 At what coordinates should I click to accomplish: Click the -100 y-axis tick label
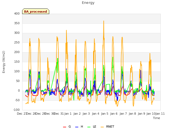(16, 110)
